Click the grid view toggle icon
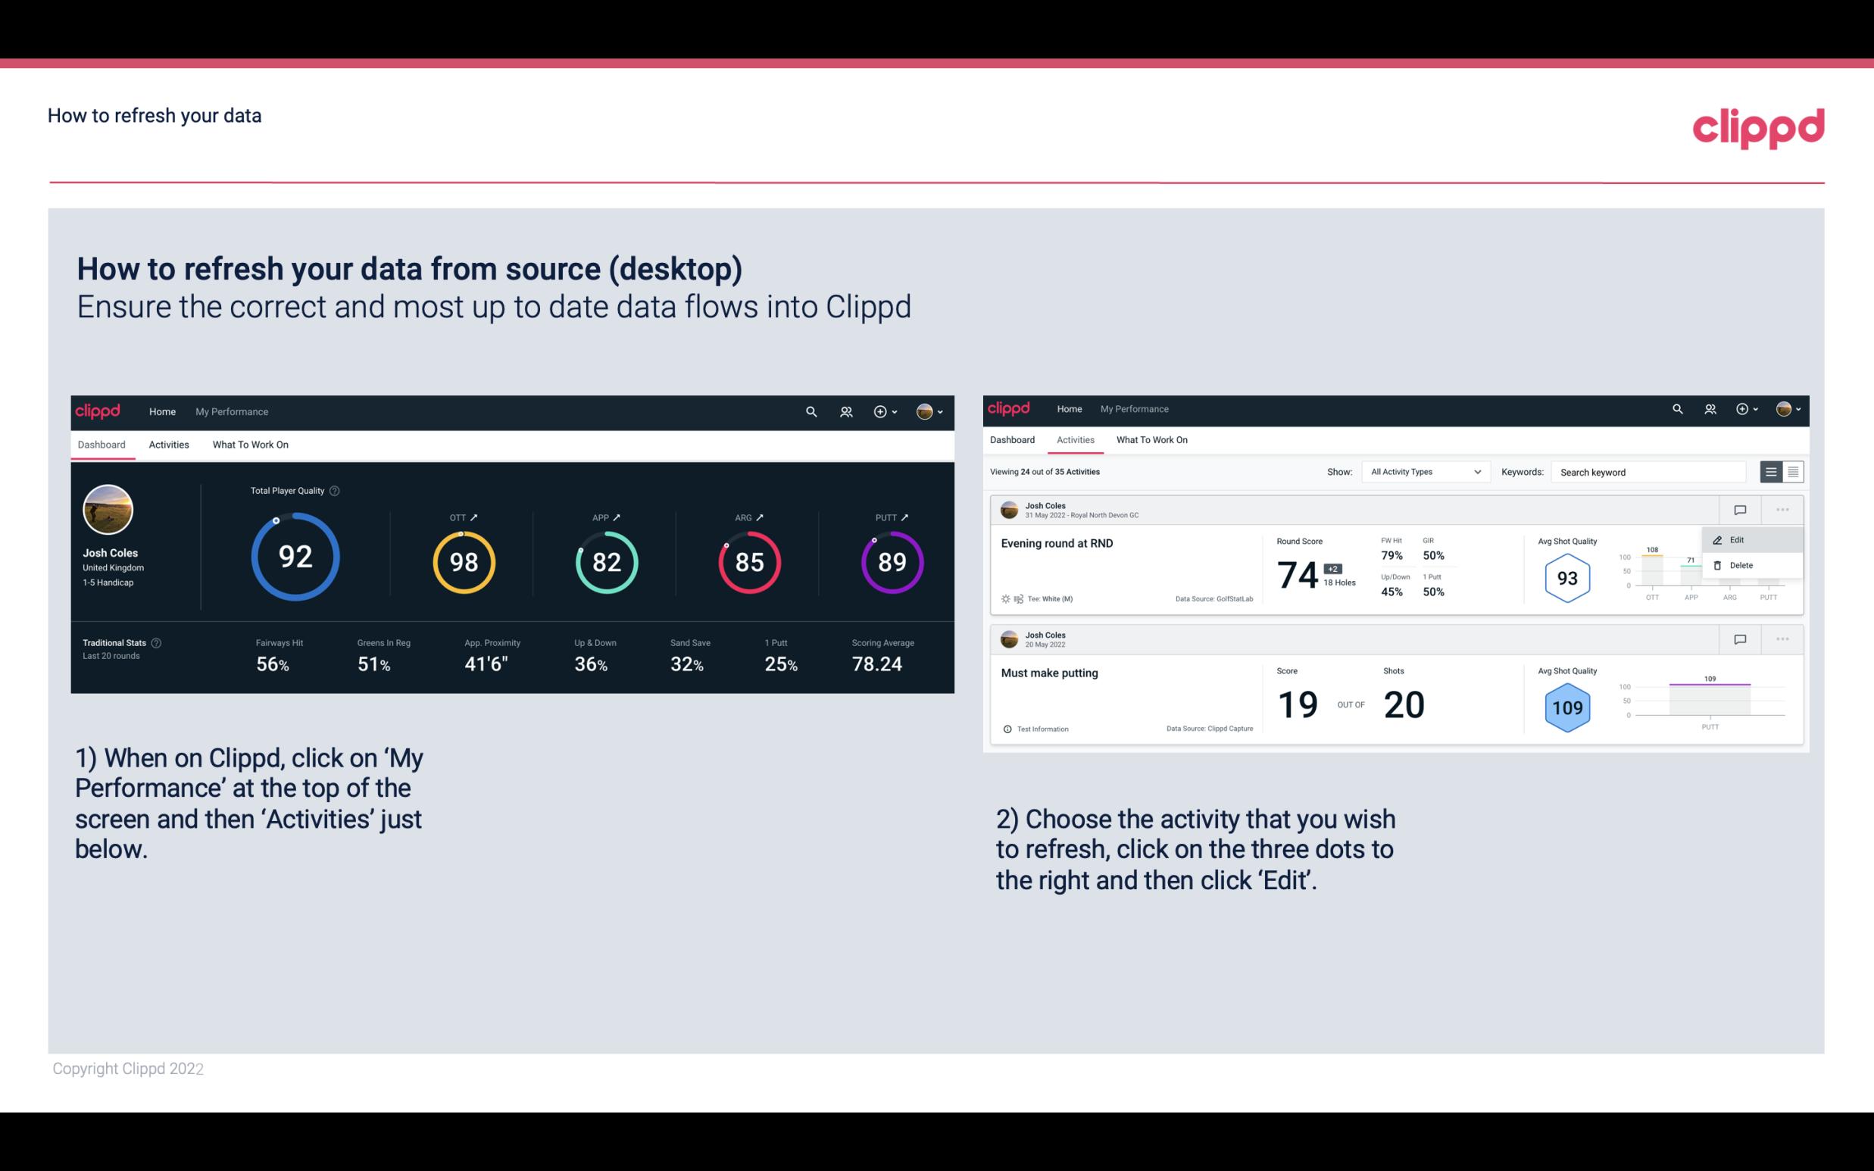The image size is (1874, 1171). (x=1791, y=472)
